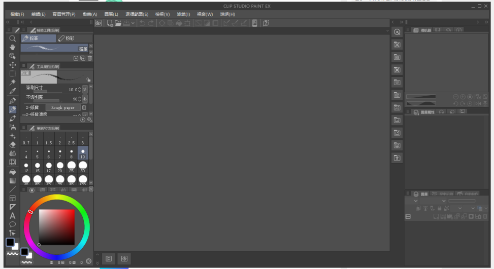494x269 pixels.
Task: Open sub tool detail wrench icon
Action: [x=90, y=120]
